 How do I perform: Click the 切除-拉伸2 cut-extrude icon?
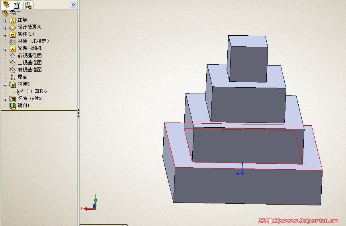click(13, 99)
